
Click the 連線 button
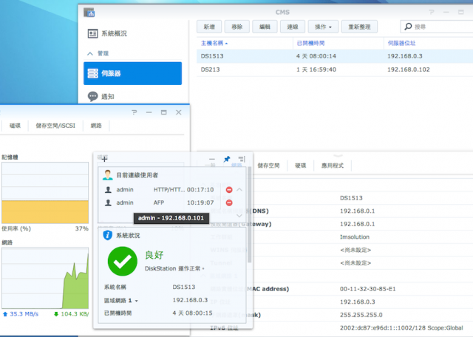[293, 27]
